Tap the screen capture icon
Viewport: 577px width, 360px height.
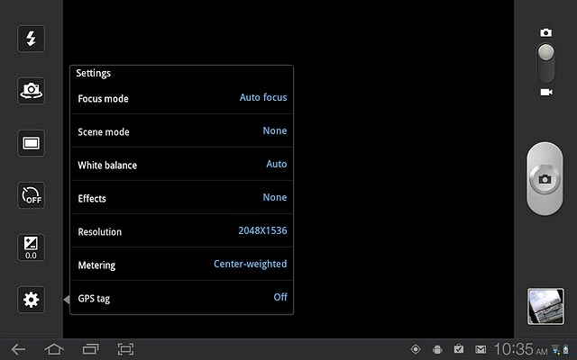tap(125, 349)
